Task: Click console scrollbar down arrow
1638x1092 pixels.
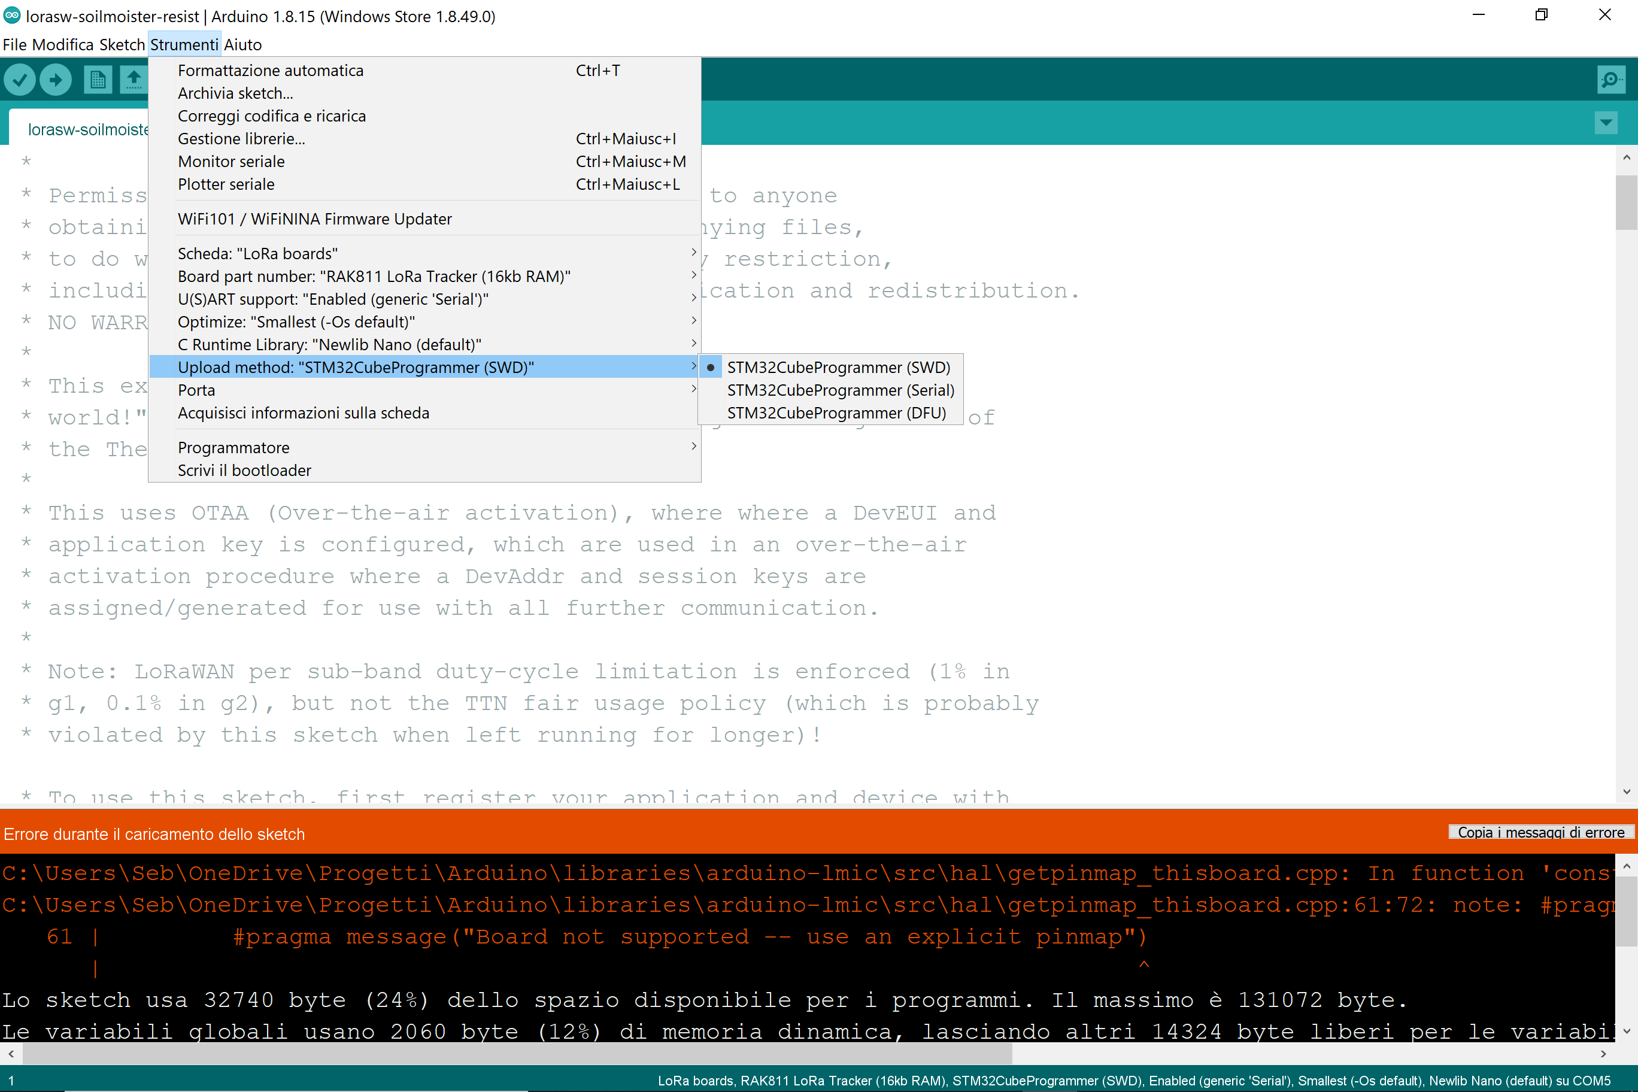Action: 1626,1032
